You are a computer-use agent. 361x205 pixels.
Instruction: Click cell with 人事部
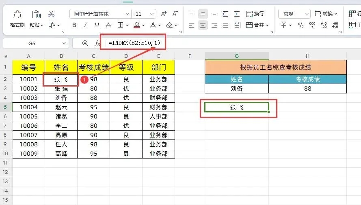click(159, 116)
